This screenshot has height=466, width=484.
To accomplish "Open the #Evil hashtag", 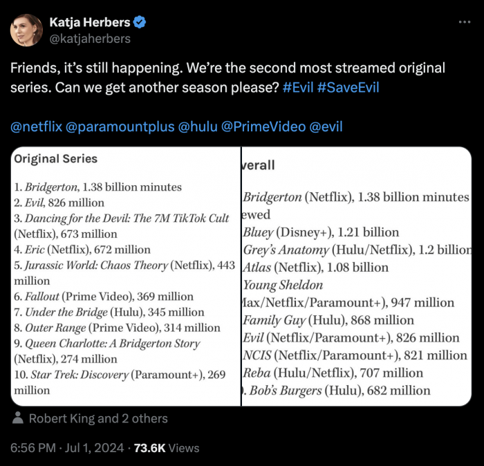I will pos(298,87).
